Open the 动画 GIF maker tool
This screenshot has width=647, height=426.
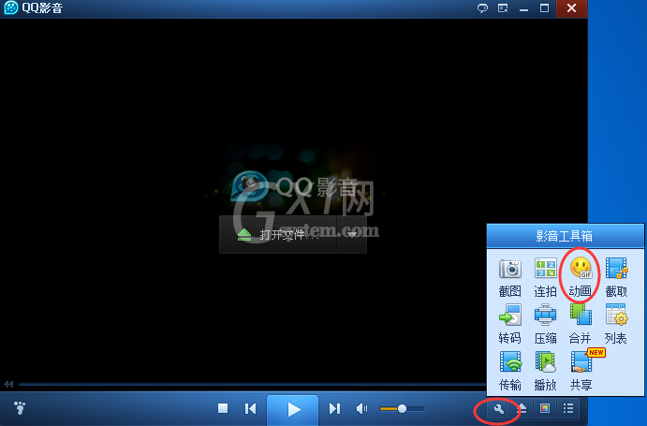pyautogui.click(x=581, y=277)
